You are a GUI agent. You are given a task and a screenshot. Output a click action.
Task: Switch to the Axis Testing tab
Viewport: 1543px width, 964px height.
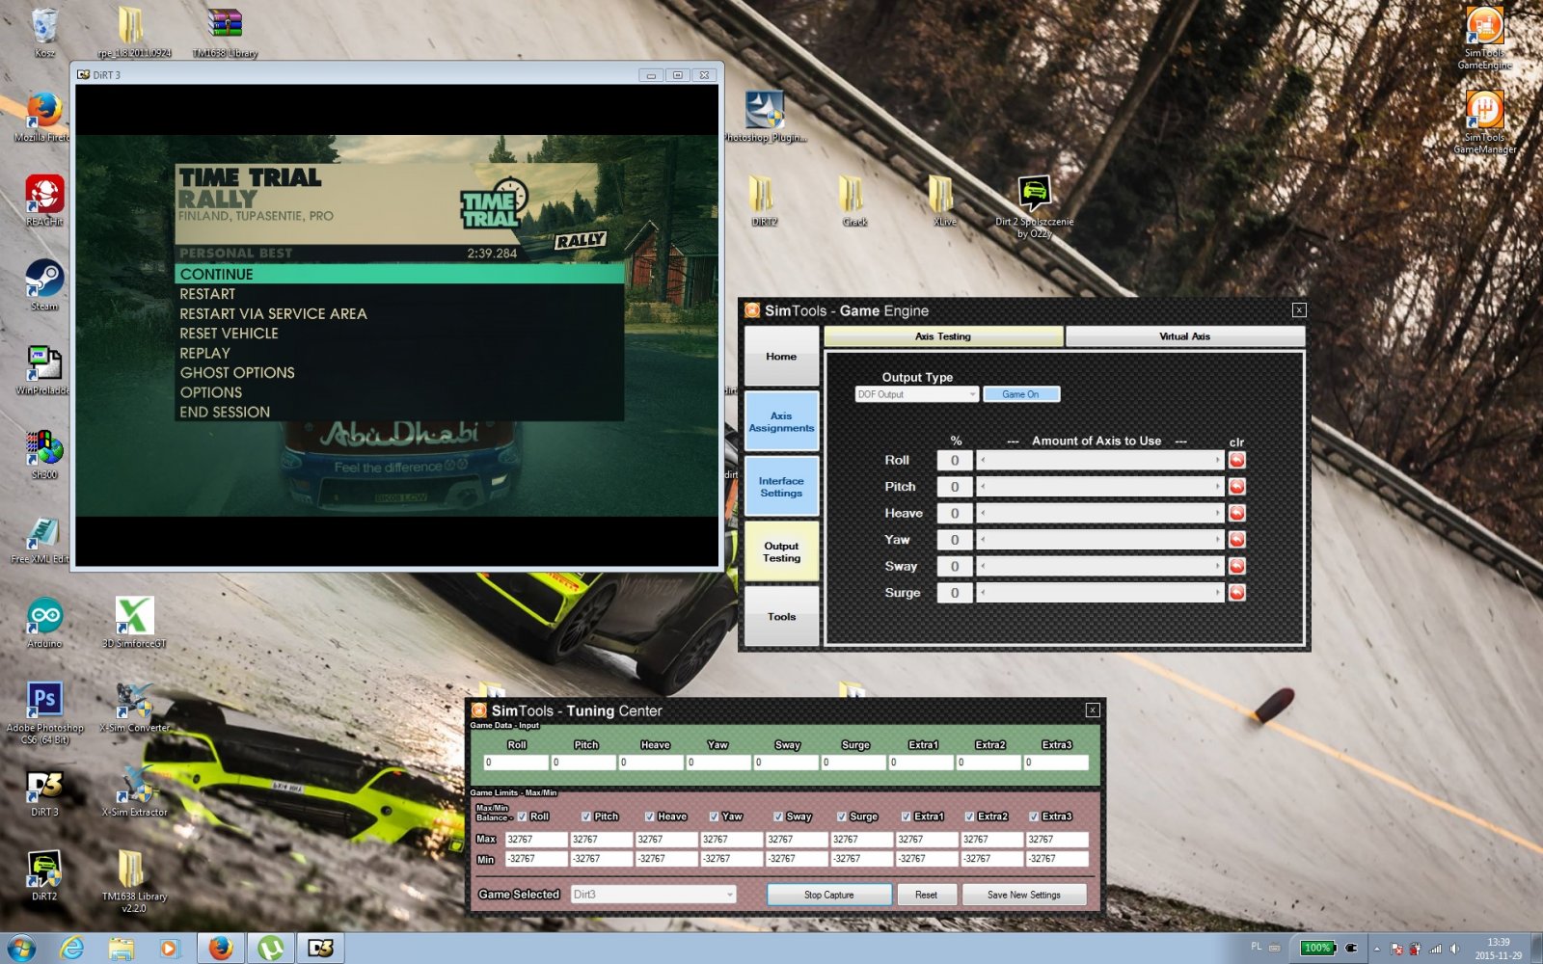point(943,336)
